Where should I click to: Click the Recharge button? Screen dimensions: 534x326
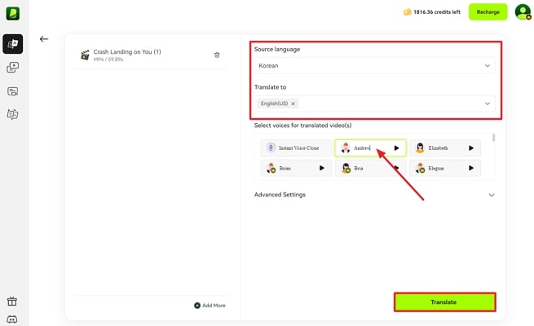pos(488,12)
